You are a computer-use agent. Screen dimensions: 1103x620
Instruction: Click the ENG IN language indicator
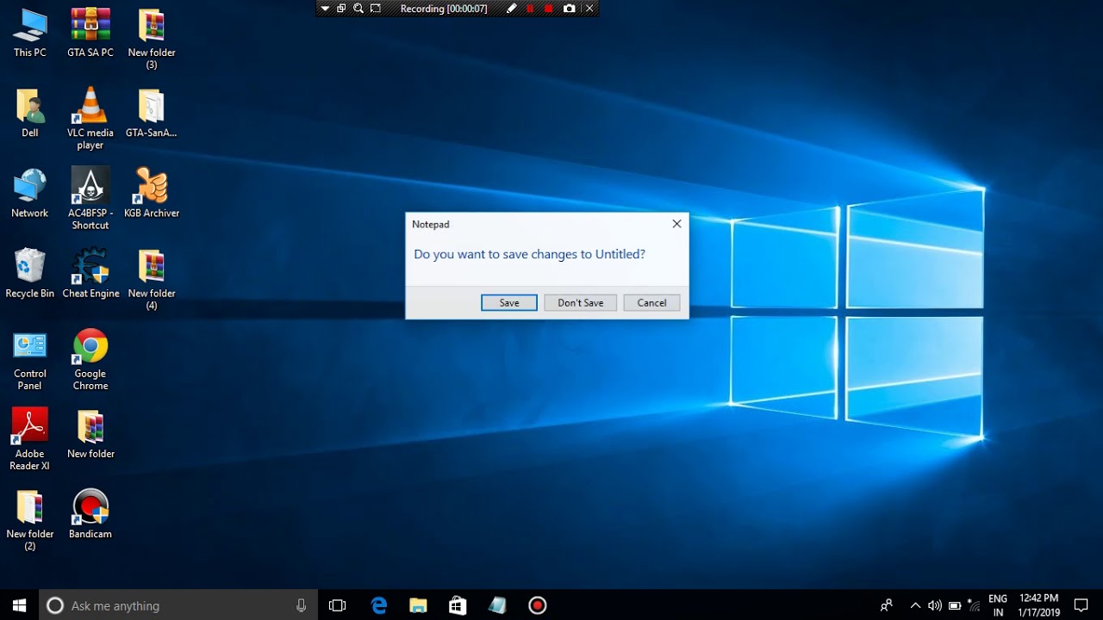998,605
